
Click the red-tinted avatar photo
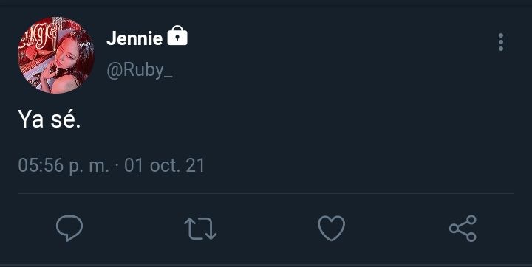coord(56,55)
